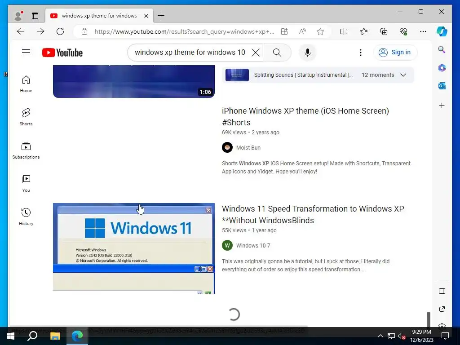
Task: Open the Windows Start menu
Action: pyautogui.click(x=11, y=336)
